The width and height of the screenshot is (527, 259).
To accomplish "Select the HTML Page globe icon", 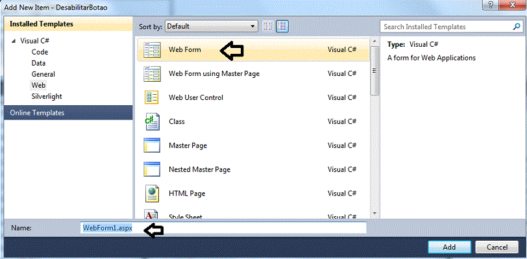I will click(152, 193).
